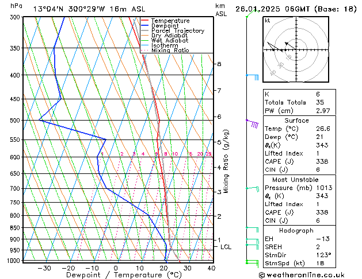Click the Most Unstable section header
Screen dimensions: 362x279
(295, 180)
